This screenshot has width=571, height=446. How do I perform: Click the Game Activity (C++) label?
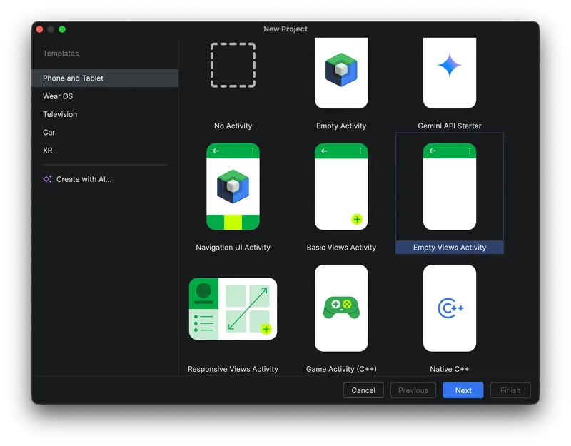tap(341, 369)
